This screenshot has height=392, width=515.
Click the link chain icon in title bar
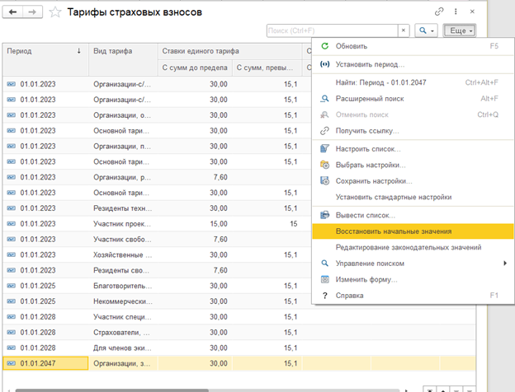pyautogui.click(x=440, y=11)
